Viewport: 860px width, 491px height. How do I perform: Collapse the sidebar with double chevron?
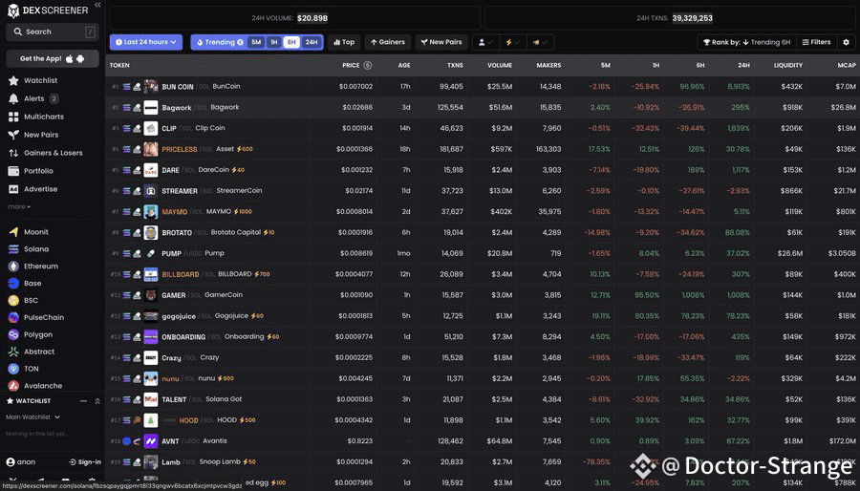tap(97, 5)
